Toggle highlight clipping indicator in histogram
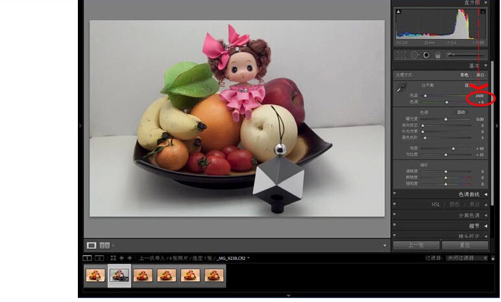 click(483, 12)
